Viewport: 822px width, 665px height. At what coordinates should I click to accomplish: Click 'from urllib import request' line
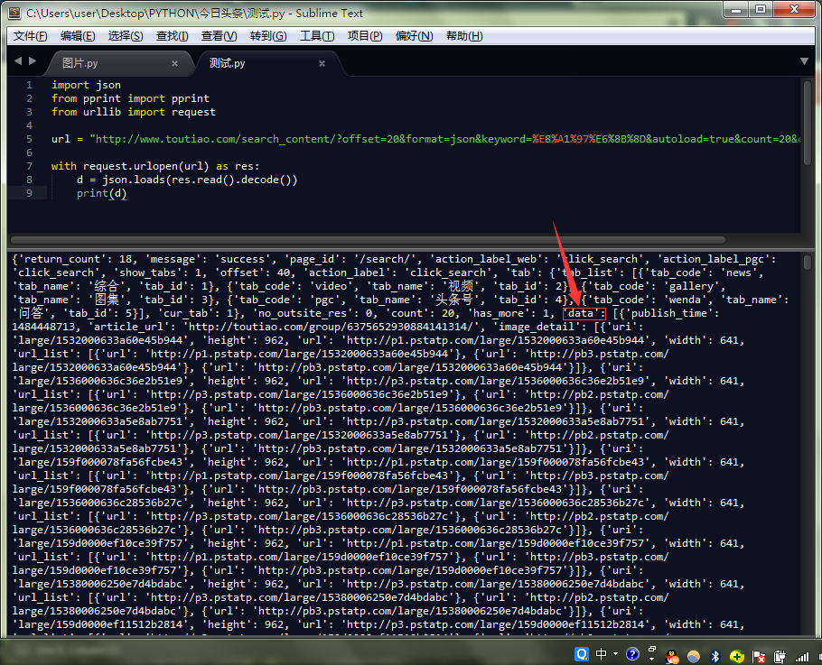(x=133, y=112)
